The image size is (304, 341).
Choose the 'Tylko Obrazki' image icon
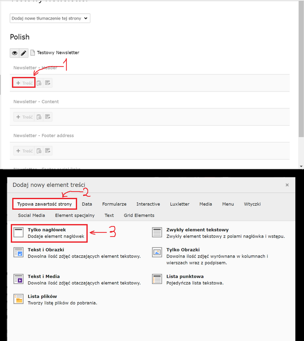tap(157, 252)
